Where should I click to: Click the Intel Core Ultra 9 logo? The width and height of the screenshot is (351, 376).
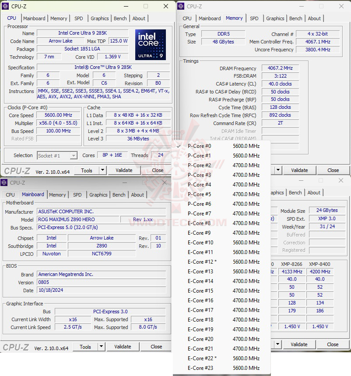(x=150, y=45)
